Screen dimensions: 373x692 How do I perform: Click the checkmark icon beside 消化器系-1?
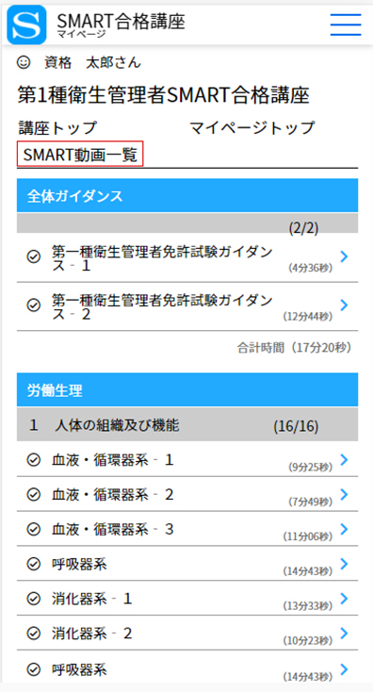tap(34, 599)
